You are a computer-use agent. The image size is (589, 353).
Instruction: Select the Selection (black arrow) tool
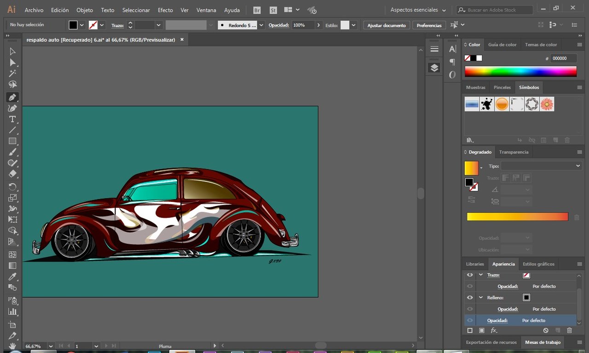pyautogui.click(x=12, y=52)
